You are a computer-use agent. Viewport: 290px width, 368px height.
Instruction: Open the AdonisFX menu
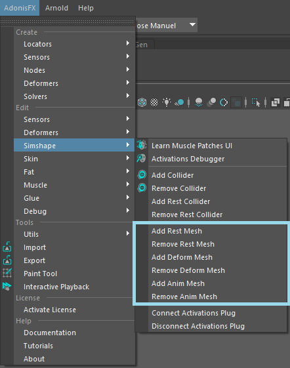(20, 8)
